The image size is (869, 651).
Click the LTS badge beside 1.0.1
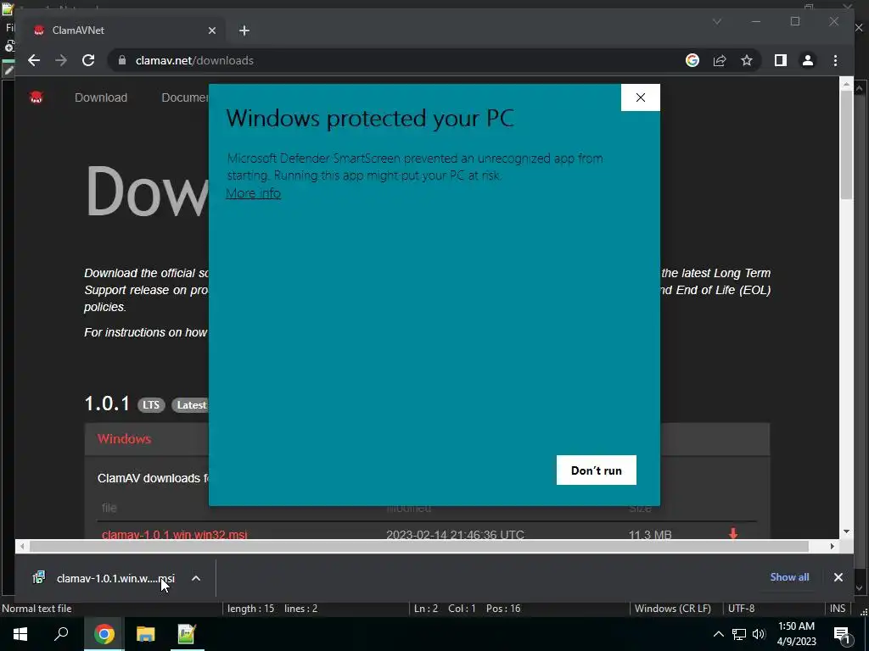click(x=151, y=405)
